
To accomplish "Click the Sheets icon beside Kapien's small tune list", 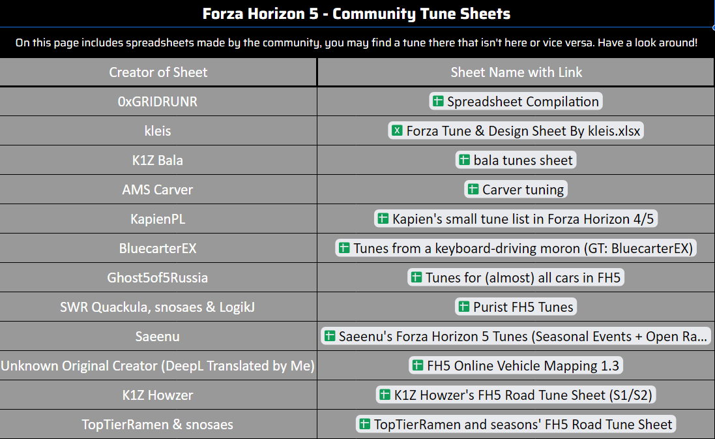I will [383, 218].
